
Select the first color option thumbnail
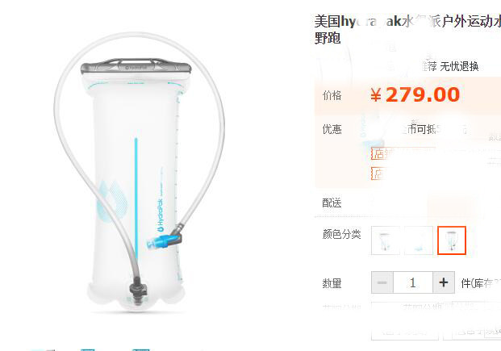[386, 240]
